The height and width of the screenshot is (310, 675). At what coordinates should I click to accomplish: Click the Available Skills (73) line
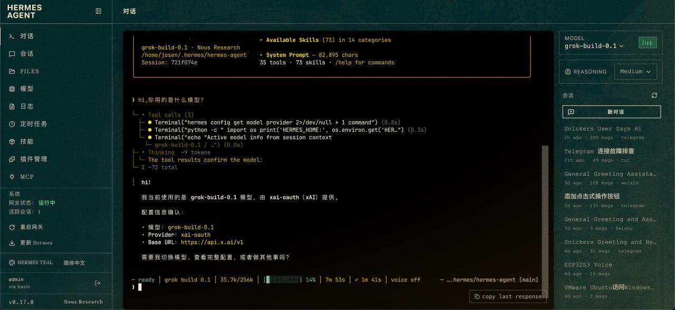pyautogui.click(x=325, y=40)
